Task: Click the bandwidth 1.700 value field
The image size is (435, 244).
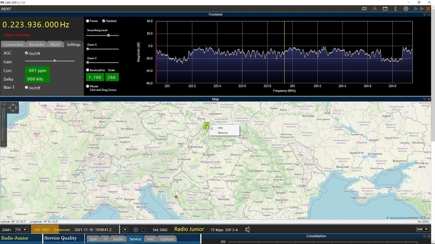Action: coord(95,77)
